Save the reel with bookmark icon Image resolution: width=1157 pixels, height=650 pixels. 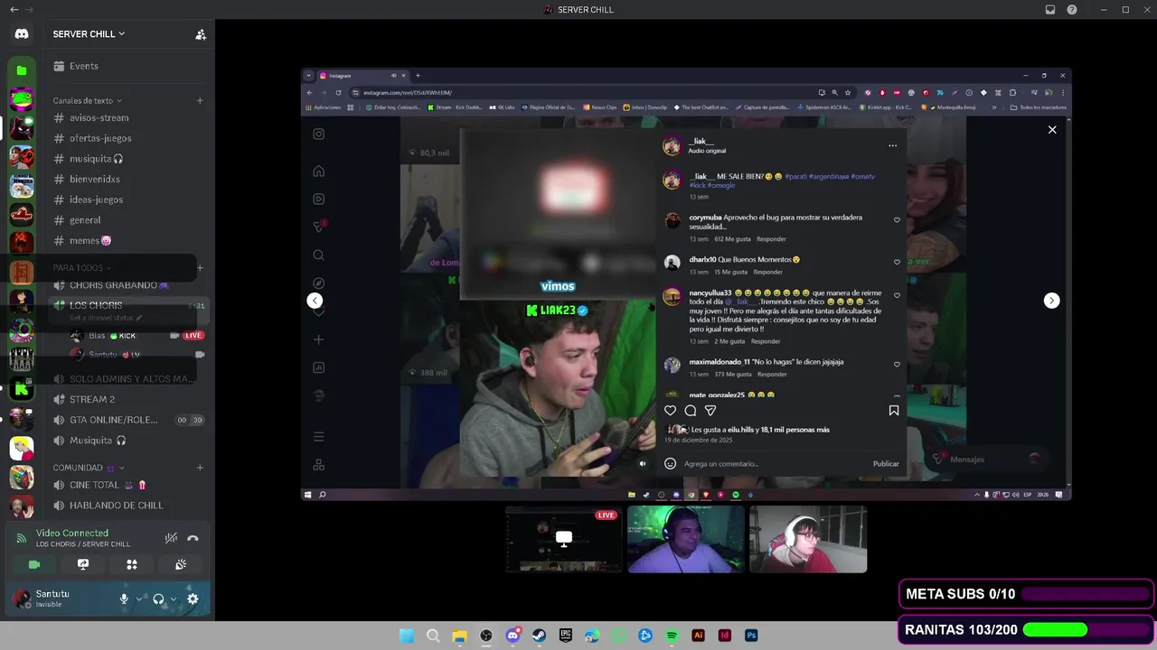pos(894,411)
